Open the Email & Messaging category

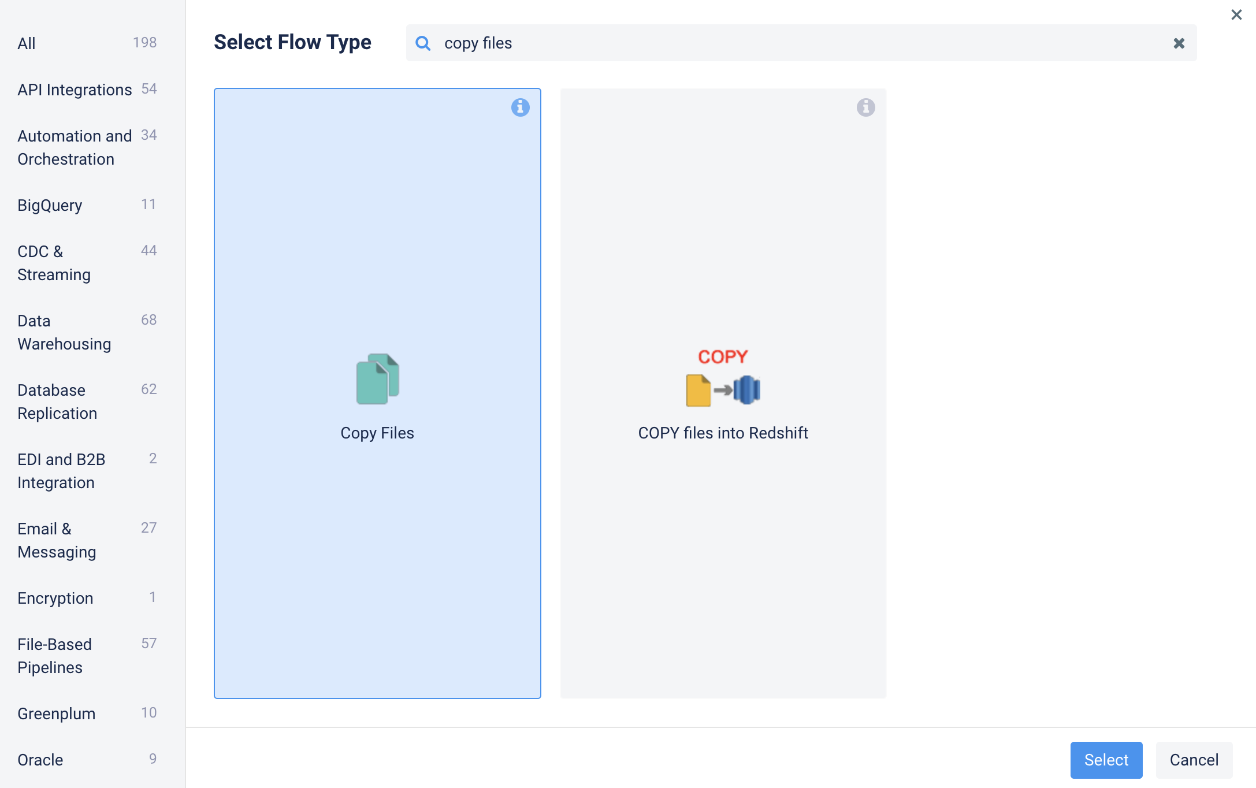click(87, 540)
